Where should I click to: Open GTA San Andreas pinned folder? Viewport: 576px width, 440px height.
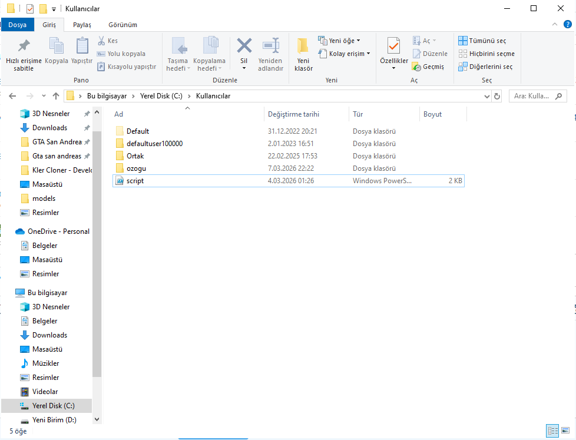point(57,142)
